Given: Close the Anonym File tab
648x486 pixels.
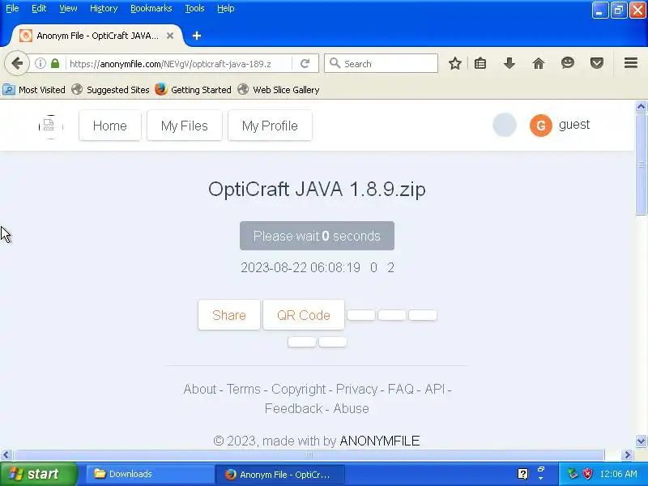Looking at the screenshot, I should tap(170, 36).
